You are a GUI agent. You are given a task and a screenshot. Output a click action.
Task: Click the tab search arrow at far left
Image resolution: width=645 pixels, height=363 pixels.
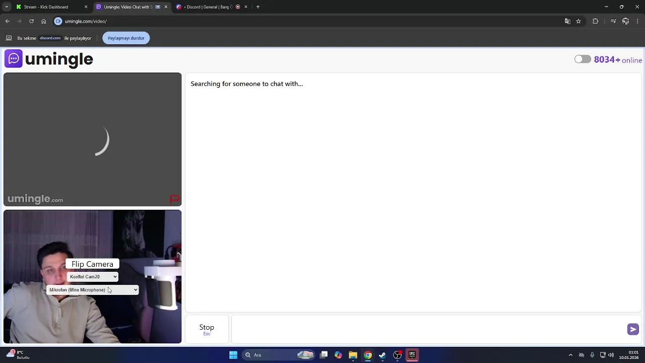tap(7, 7)
